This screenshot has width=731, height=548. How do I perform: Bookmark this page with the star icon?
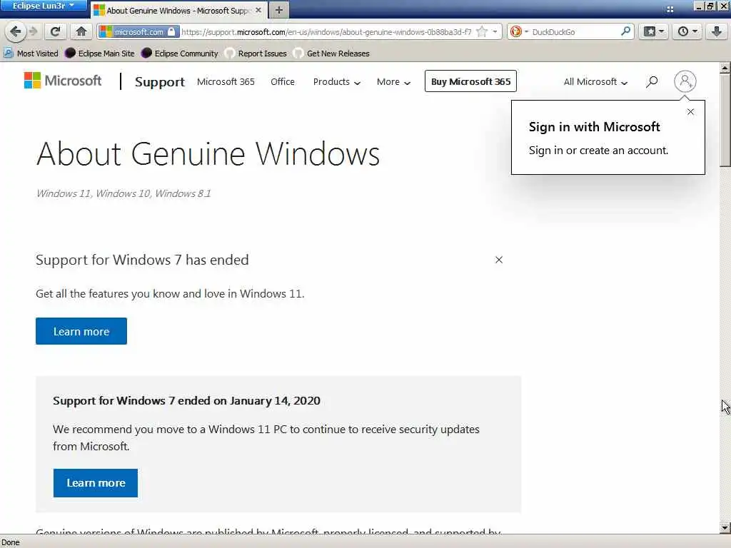[x=482, y=31]
